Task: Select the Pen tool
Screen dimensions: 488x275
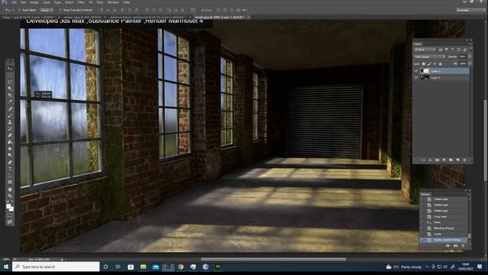Action: point(10,162)
